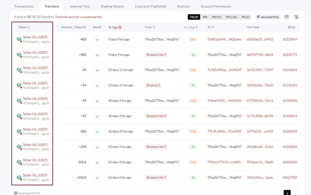
Task: Open the calendar date range picker
Action: click(287, 17)
